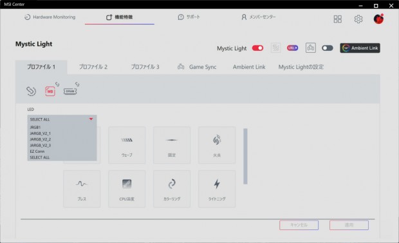Image resolution: width=399 pixels, height=243 pixels.
Task: Select the DRAM device icon
Action: (x=70, y=91)
